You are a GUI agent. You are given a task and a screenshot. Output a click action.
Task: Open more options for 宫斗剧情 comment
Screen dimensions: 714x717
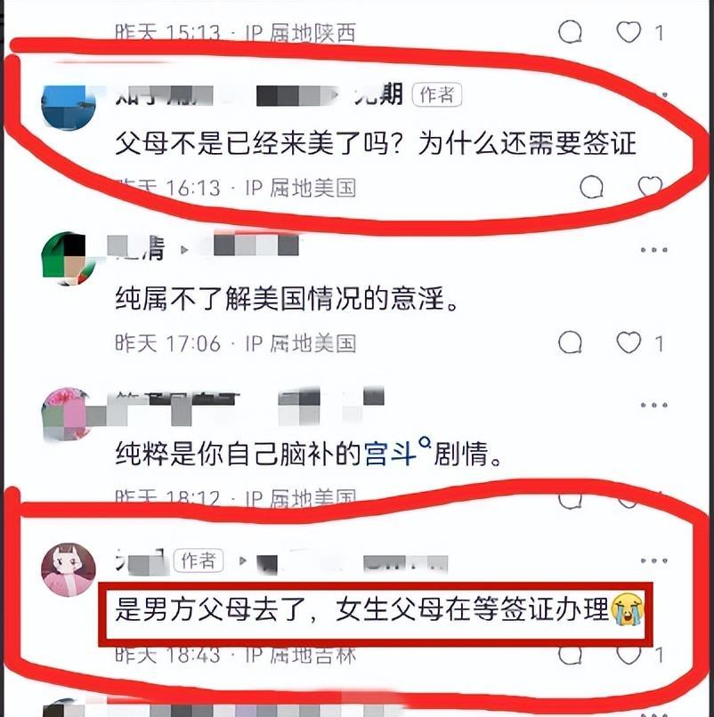[653, 405]
